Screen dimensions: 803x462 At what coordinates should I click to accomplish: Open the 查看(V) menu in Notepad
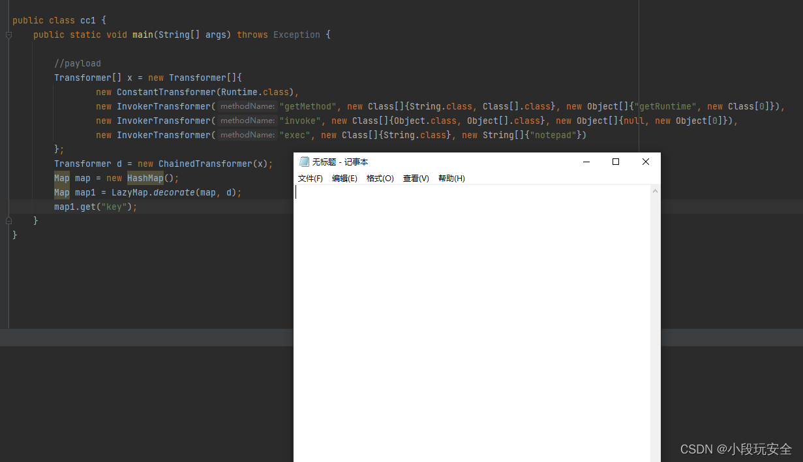coord(416,179)
